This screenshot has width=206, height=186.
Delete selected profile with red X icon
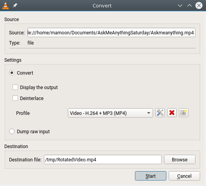[x=172, y=113]
